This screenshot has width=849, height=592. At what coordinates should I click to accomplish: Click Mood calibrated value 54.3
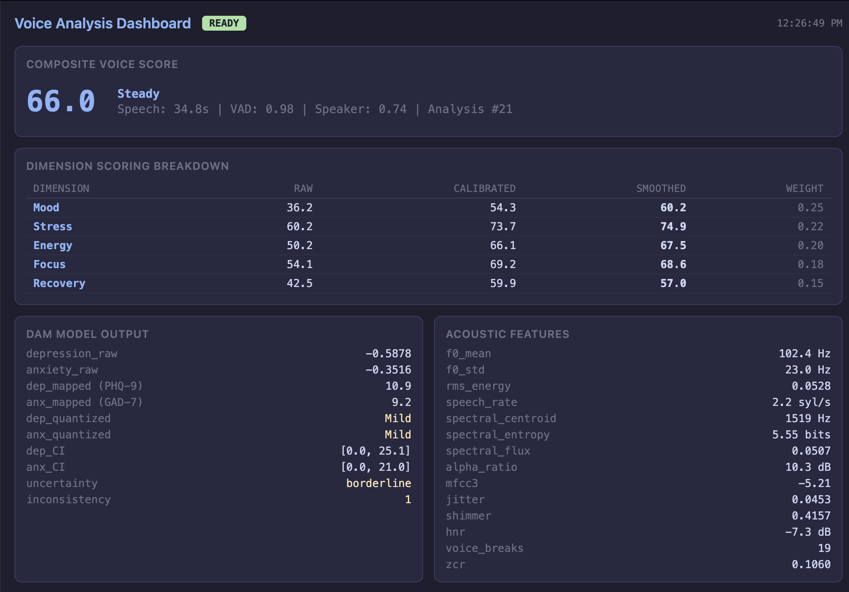(503, 208)
